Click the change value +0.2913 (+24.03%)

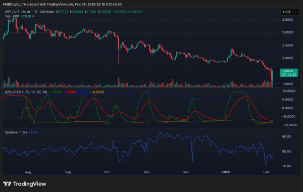pyautogui.click(x=128, y=12)
